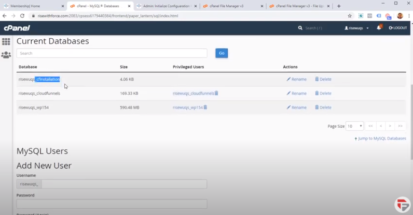The width and height of the screenshot is (413, 215).
Task: Click the User Manager people icon in sidebar
Action: point(6,55)
